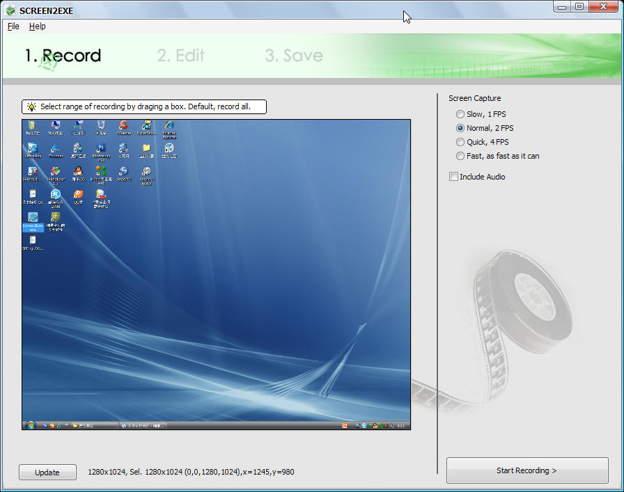This screenshot has height=492, width=624.
Task: Click the SCREEN2EXE title bar app icon
Action: click(x=10, y=10)
